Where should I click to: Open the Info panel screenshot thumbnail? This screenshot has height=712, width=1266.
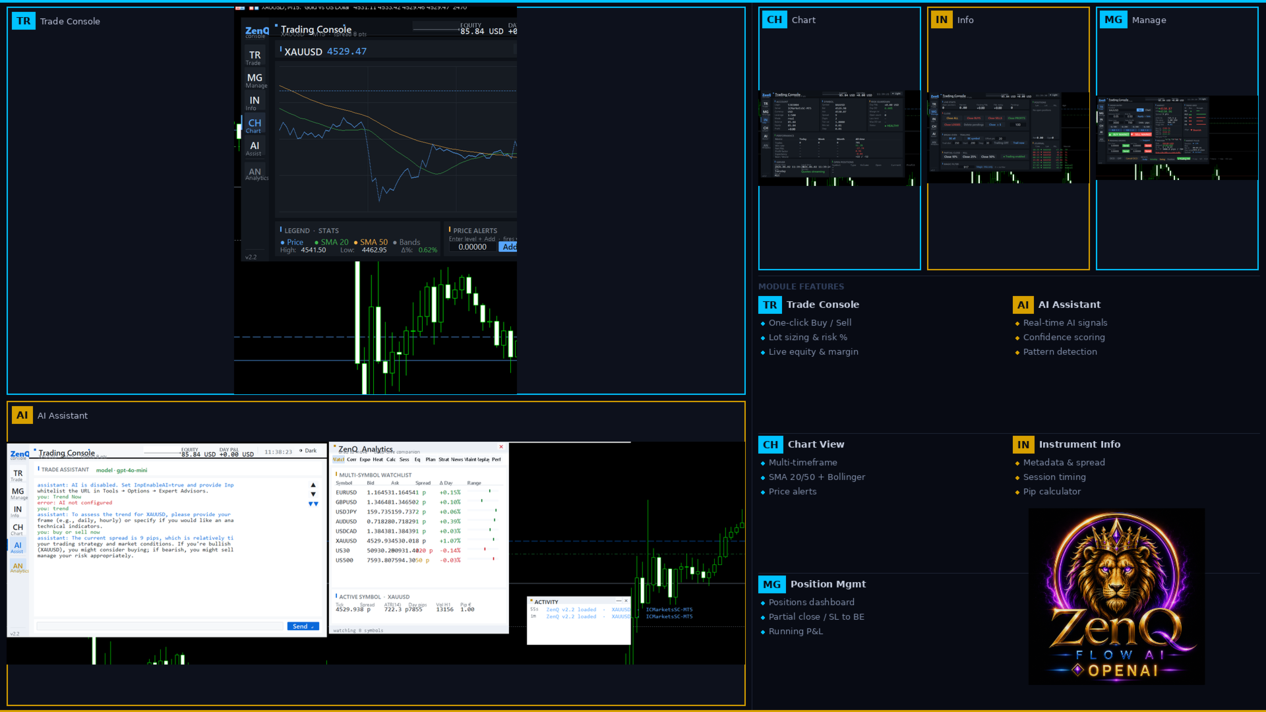point(1008,138)
